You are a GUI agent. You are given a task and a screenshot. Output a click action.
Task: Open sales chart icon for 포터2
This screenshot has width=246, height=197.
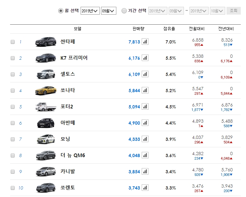(x=145, y=106)
